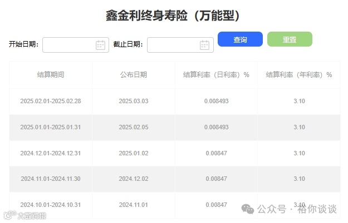
Task: Select publish date 2025.01.02
Action: pos(134,153)
